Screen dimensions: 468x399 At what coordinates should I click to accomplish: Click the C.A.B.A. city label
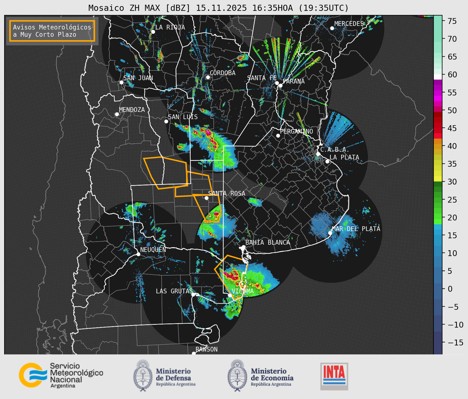[x=335, y=150]
